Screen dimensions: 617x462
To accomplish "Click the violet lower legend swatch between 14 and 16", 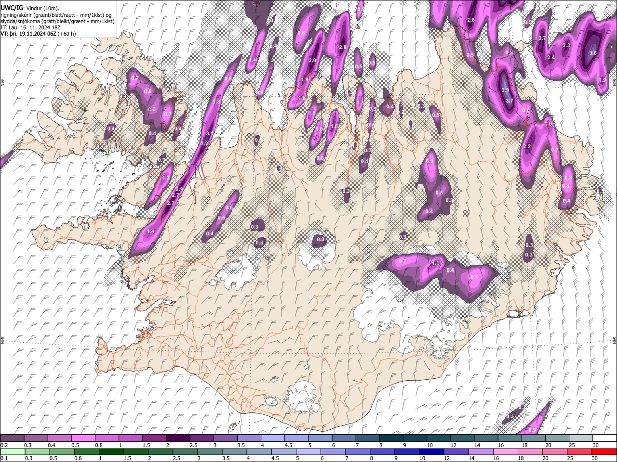I will click(x=481, y=451).
